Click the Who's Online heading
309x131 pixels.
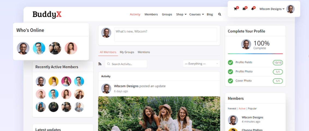click(30, 30)
